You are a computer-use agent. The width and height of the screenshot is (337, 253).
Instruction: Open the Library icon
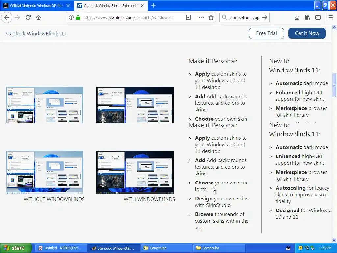[x=307, y=17]
